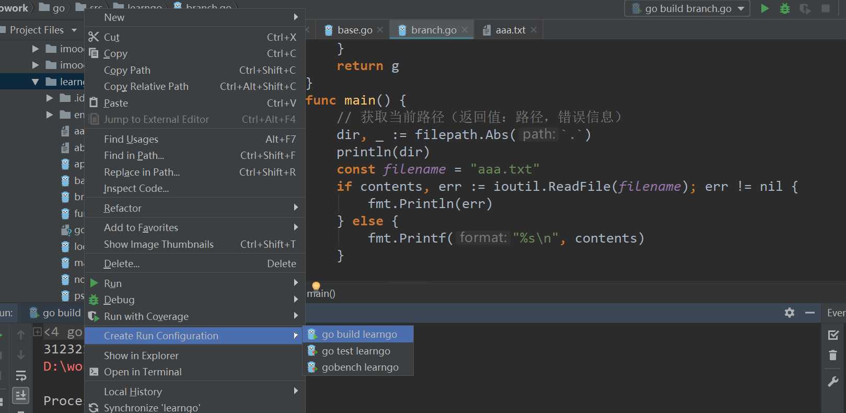Open the Local History submenu
The image size is (846, 413).
(194, 392)
